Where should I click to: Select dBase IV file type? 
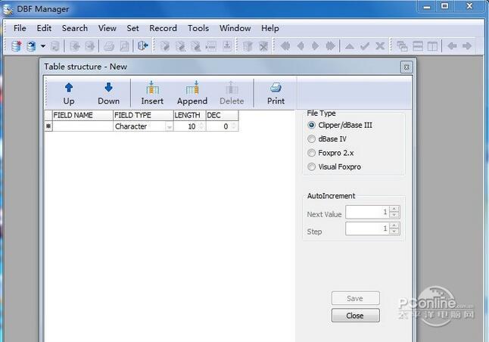(x=327, y=139)
